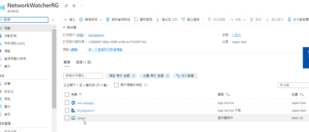This screenshot has height=132, width=309.
Task: Click 重新整理 to refresh
Action: coord(143,20)
